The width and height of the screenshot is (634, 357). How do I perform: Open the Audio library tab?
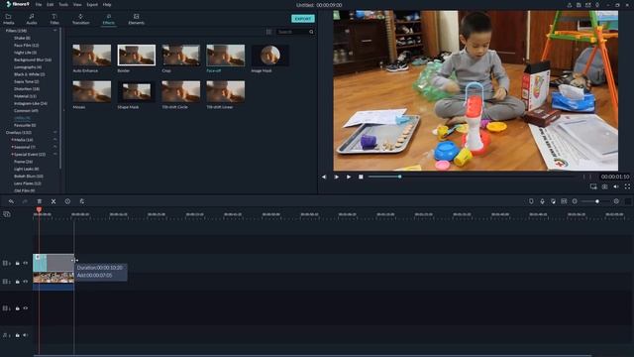tap(32, 19)
